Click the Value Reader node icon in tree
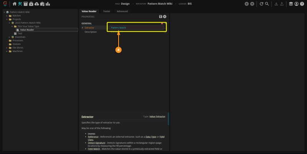 coord(18,30)
